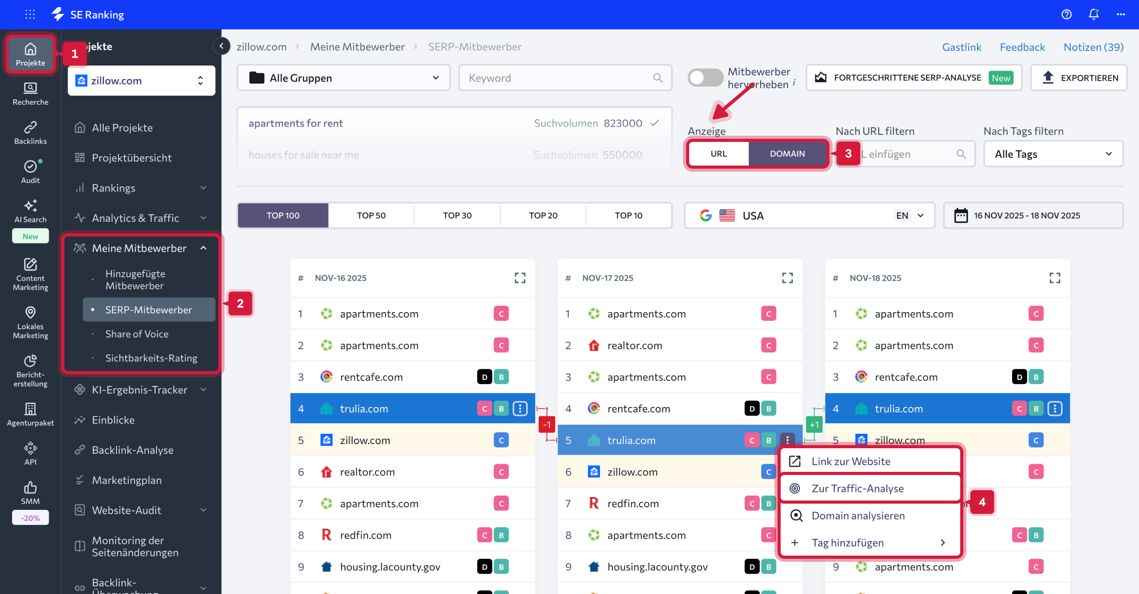Click the EXPORTIEREN button
Viewport: 1139px width, 594px height.
pyautogui.click(x=1079, y=78)
